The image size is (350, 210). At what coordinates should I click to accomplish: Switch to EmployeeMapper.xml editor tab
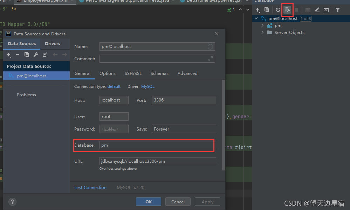46,1
